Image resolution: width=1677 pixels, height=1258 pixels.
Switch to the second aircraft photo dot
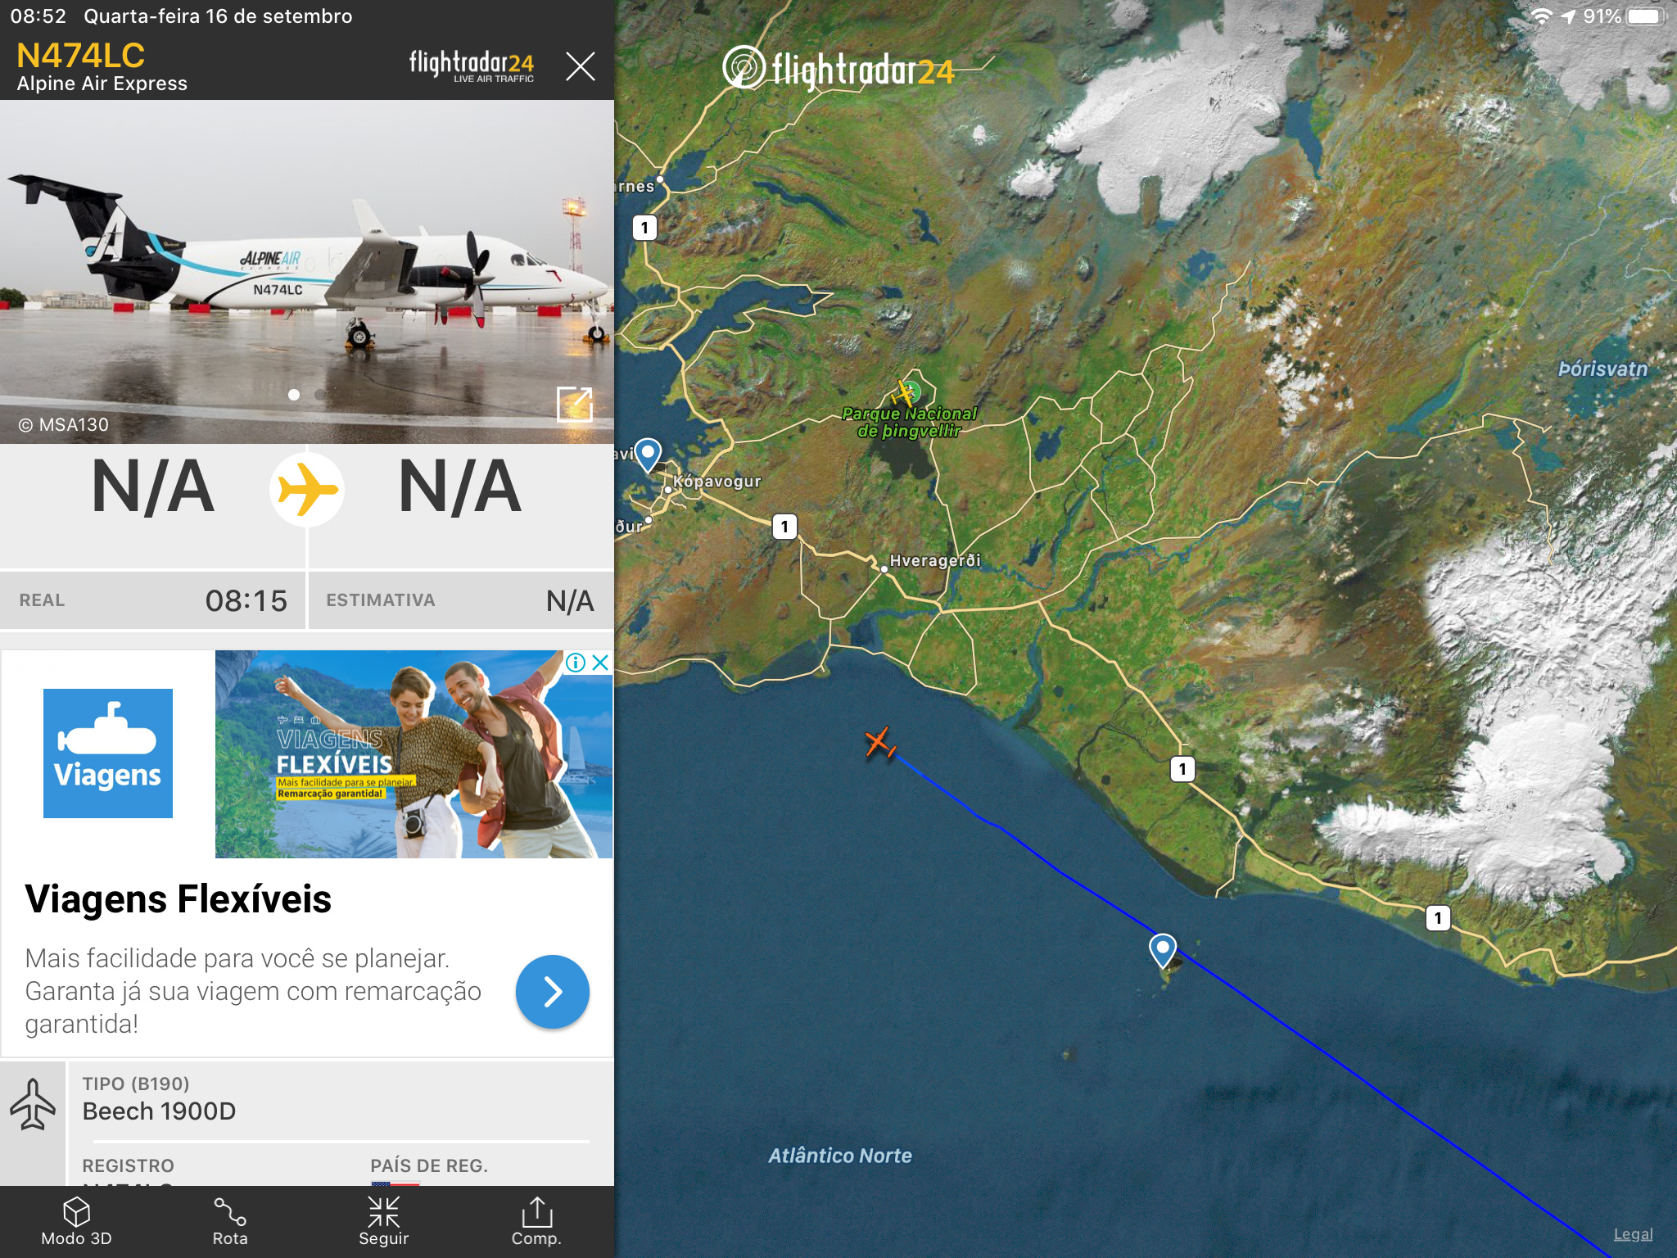(x=319, y=395)
